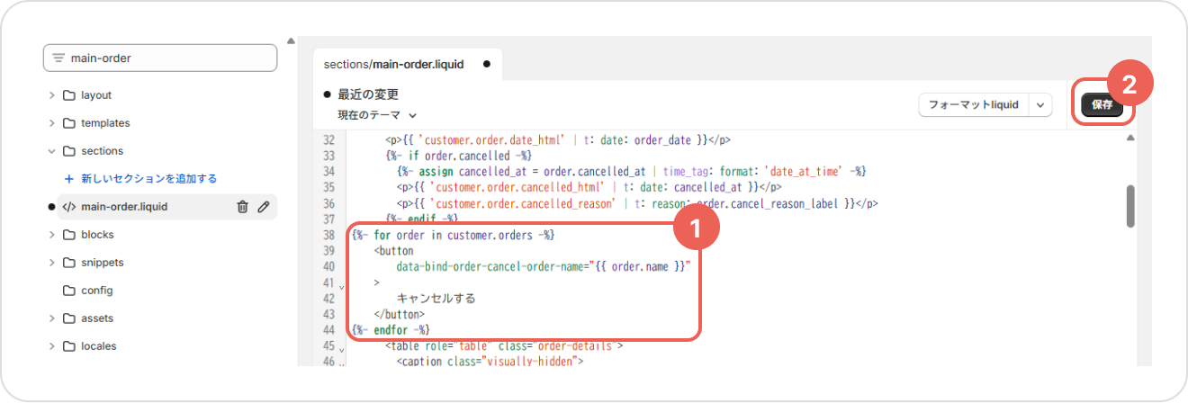Click the editor vertical scrollbar thumb

(x=1130, y=206)
